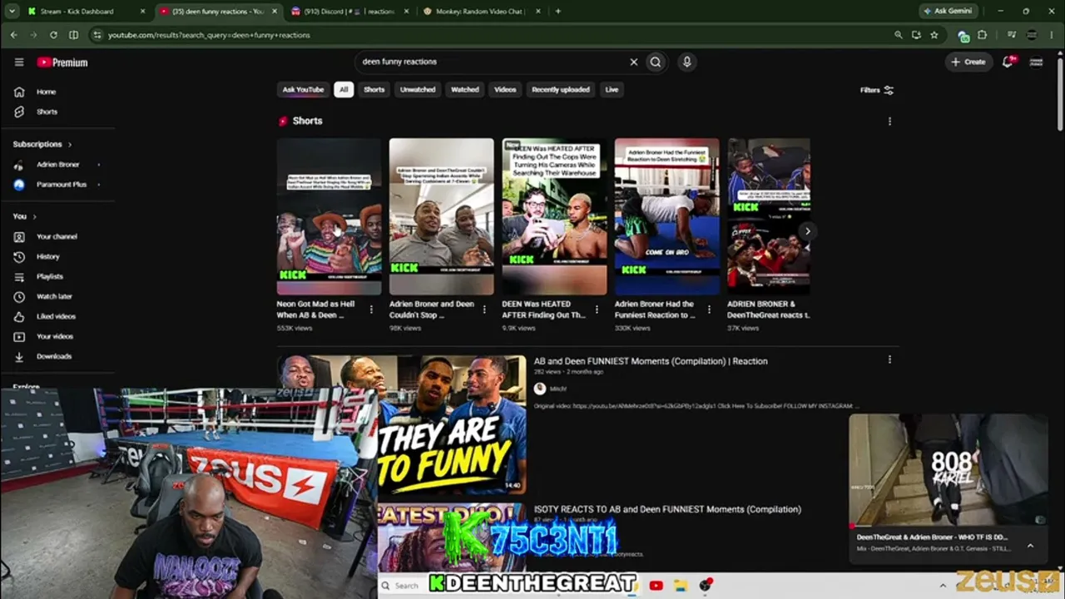The height and width of the screenshot is (599, 1065).
Task: Open options for 'Adrien Broner Had the Funniest Reaction' short
Action: click(709, 309)
